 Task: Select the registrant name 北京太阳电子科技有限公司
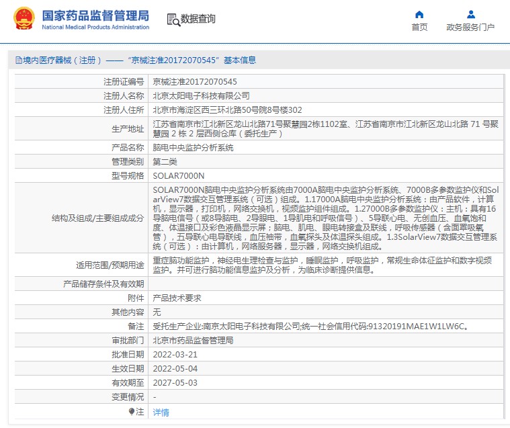coord(201,95)
